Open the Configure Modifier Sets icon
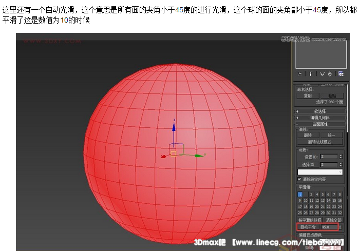359x251 pixels. 341,74
